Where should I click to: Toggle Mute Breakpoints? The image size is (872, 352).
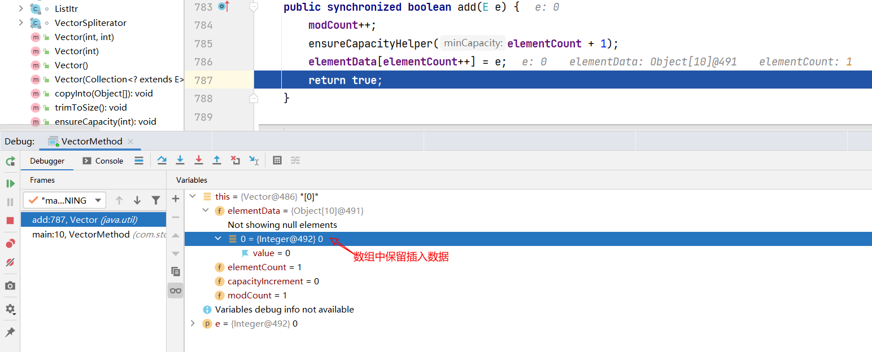pyautogui.click(x=10, y=262)
